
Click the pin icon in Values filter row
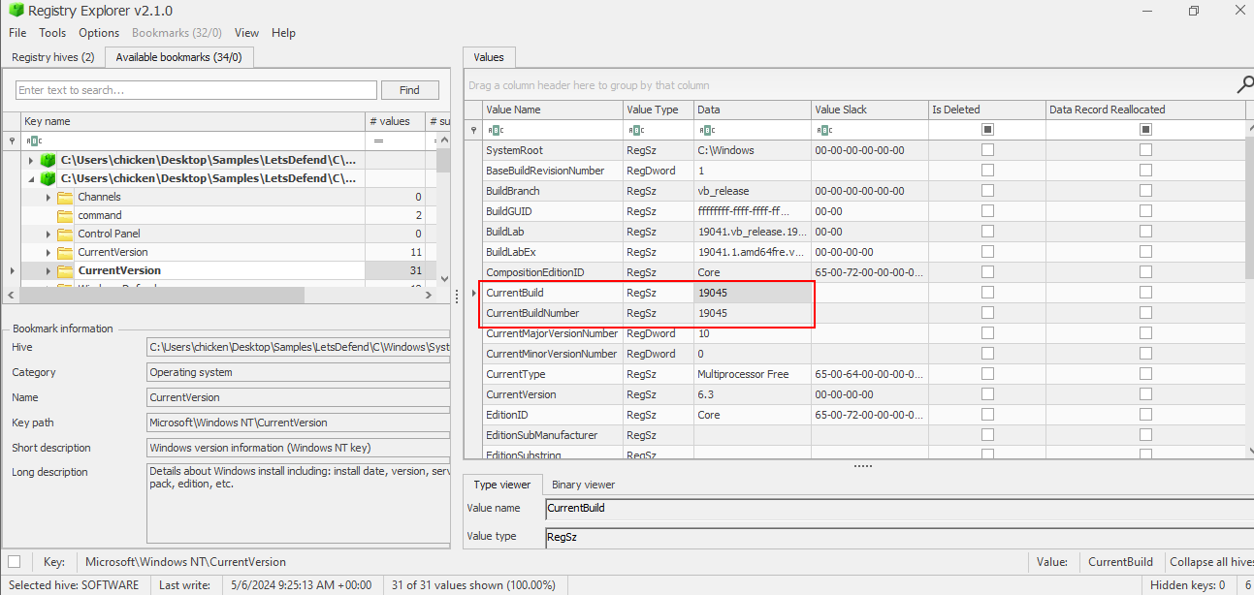coord(473,130)
